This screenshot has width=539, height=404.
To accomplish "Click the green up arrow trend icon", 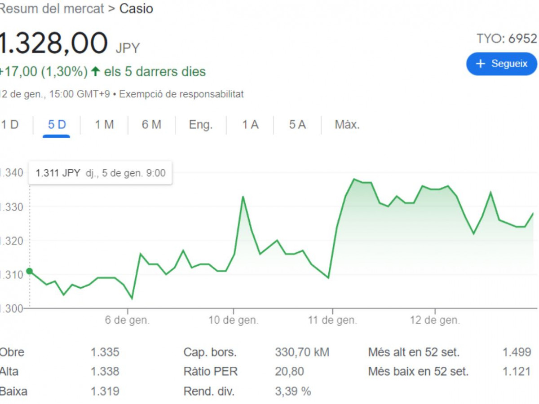I will (95, 71).
